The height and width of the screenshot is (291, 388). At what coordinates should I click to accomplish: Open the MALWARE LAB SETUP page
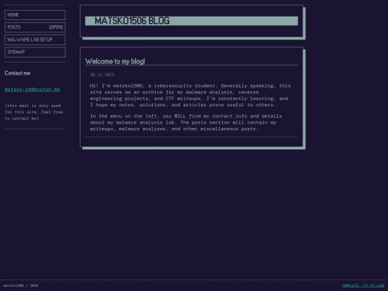click(x=35, y=40)
